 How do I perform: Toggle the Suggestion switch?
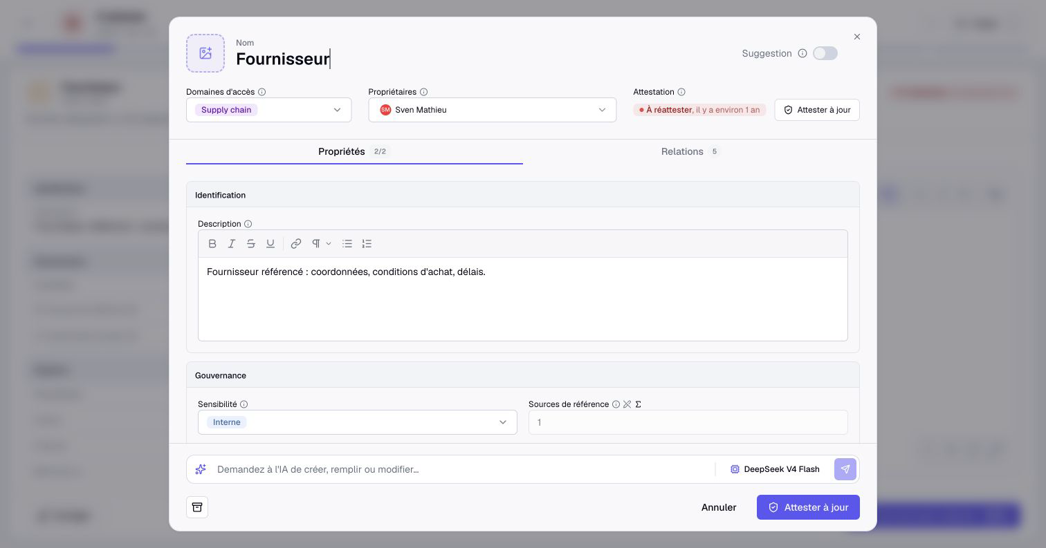coord(825,53)
